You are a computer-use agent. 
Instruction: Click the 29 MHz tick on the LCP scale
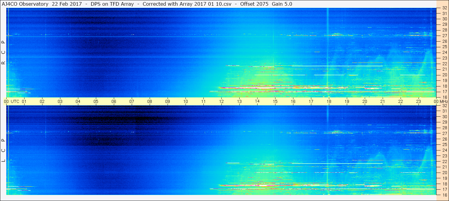pyautogui.click(x=444, y=122)
